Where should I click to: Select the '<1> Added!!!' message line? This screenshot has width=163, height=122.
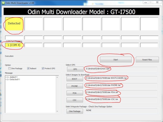[12, 77]
